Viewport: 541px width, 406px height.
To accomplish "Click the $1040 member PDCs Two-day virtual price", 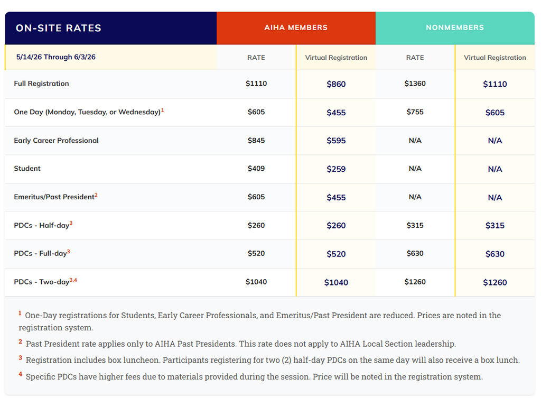I will click(x=336, y=282).
